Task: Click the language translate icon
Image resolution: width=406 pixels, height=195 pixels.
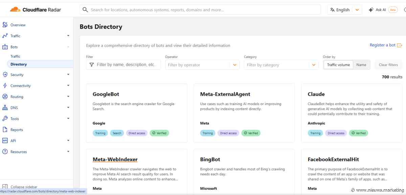Action: click(x=332, y=10)
